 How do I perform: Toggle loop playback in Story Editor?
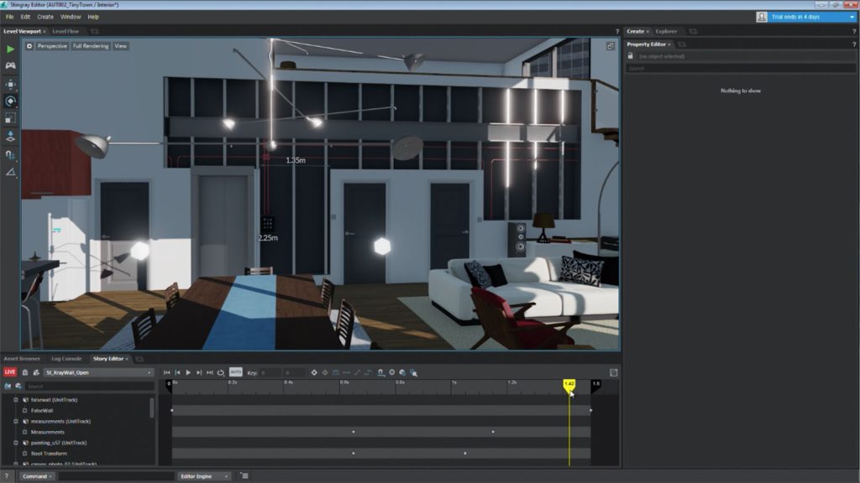point(221,372)
